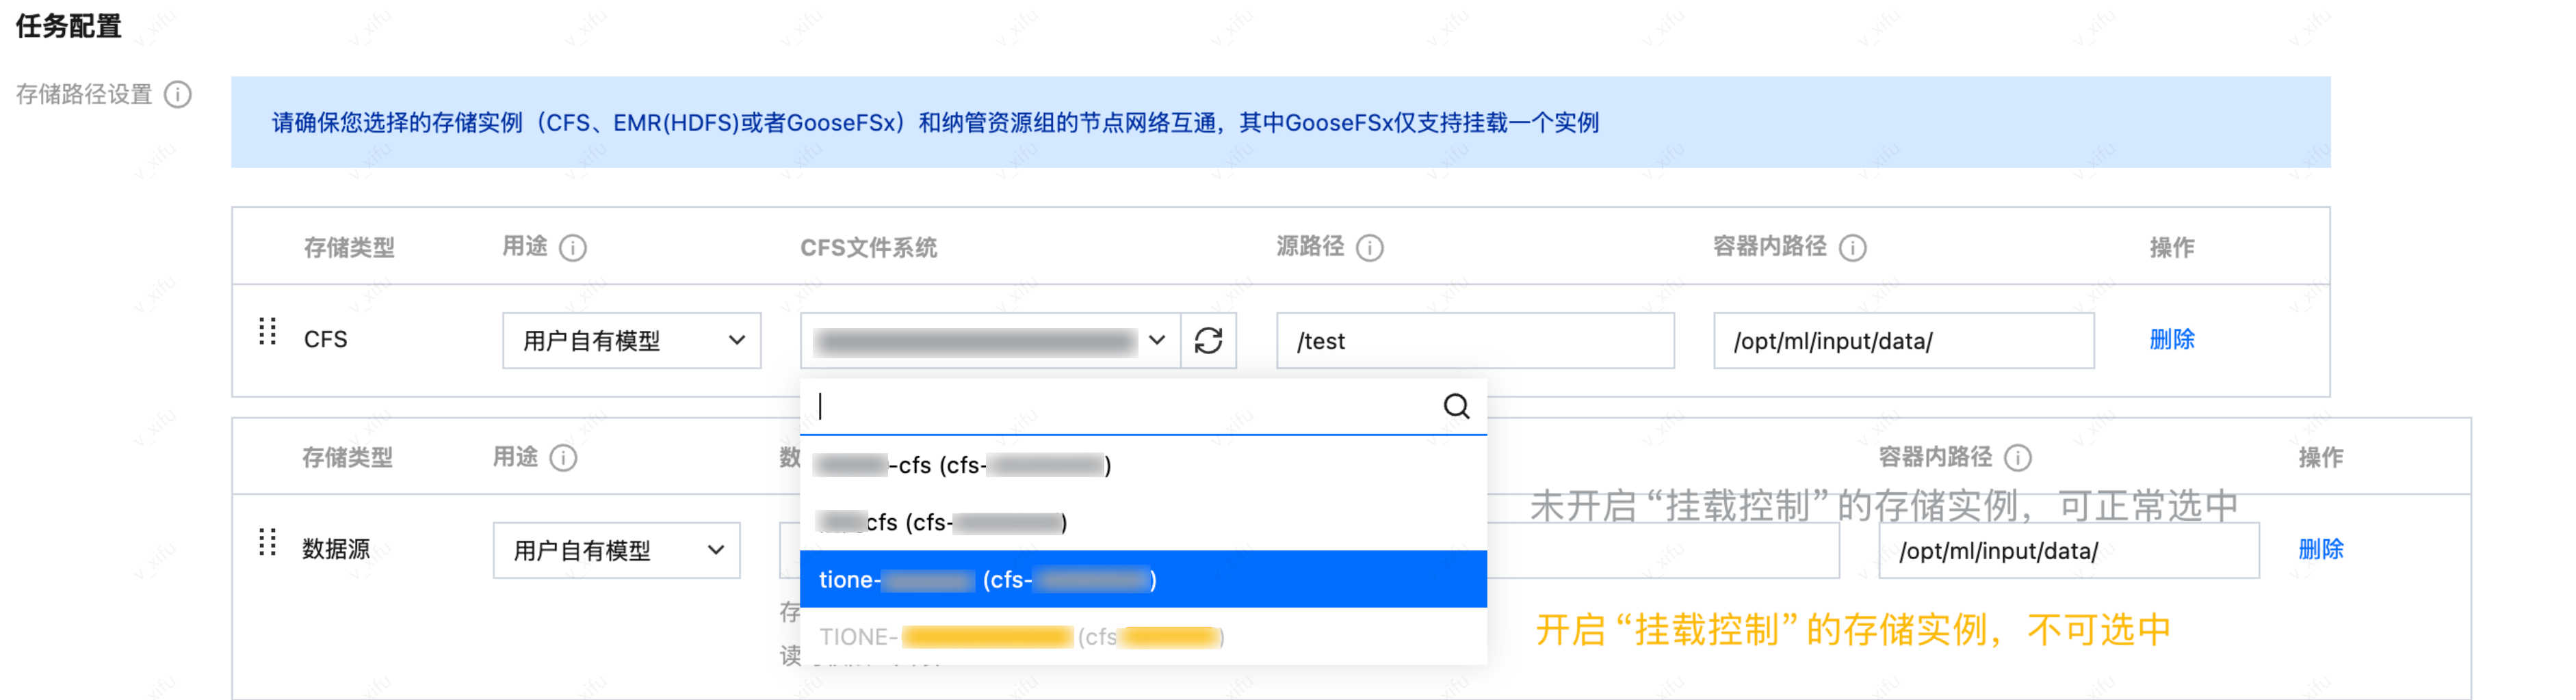This screenshot has height=700, width=2576.
Task: Click the /test source path input field
Action: pos(1475,340)
